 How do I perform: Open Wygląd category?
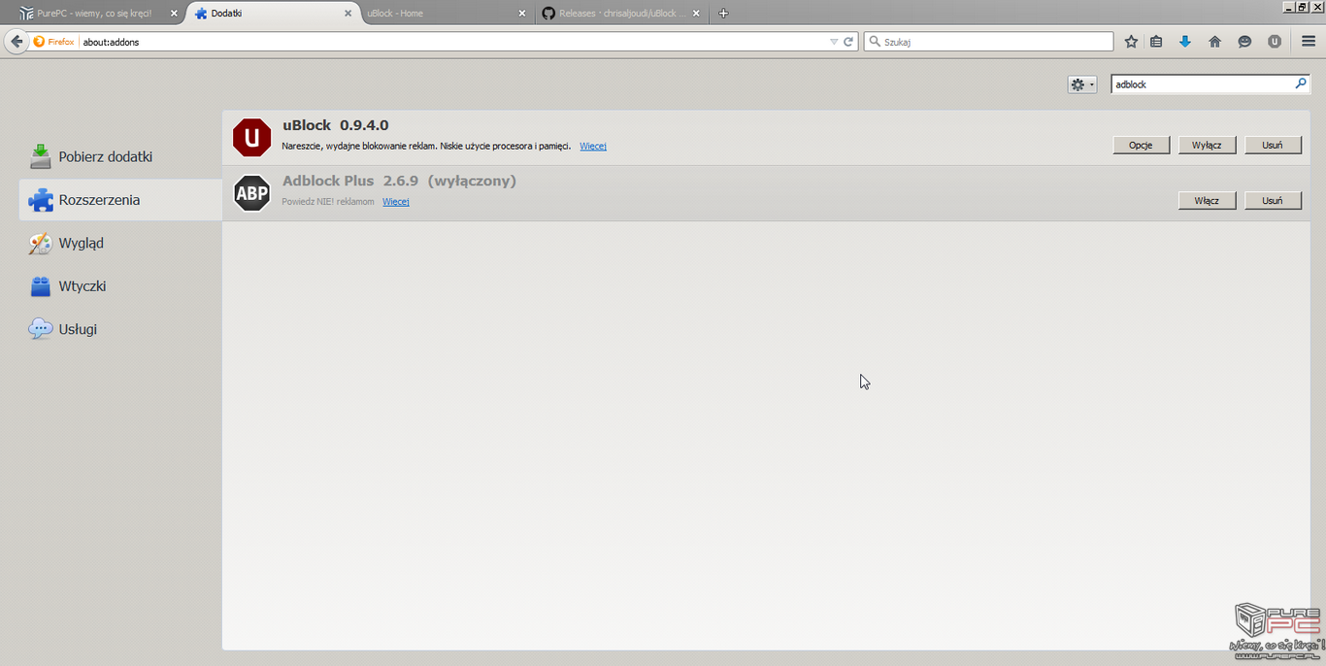pyautogui.click(x=120, y=243)
